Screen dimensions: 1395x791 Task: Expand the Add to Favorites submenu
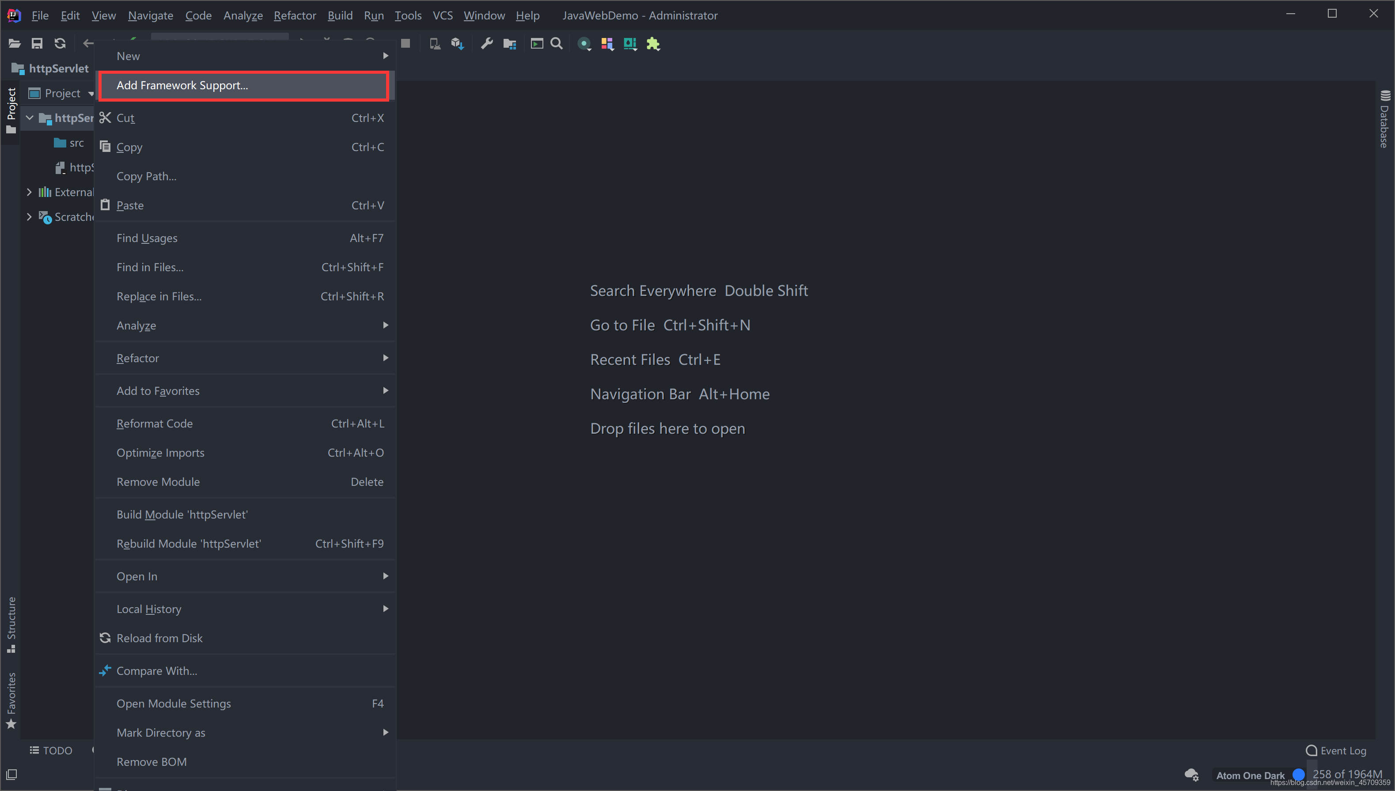[246, 390]
